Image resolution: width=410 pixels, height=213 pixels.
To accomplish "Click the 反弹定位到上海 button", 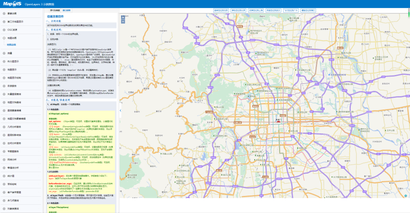I will (256, 11).
